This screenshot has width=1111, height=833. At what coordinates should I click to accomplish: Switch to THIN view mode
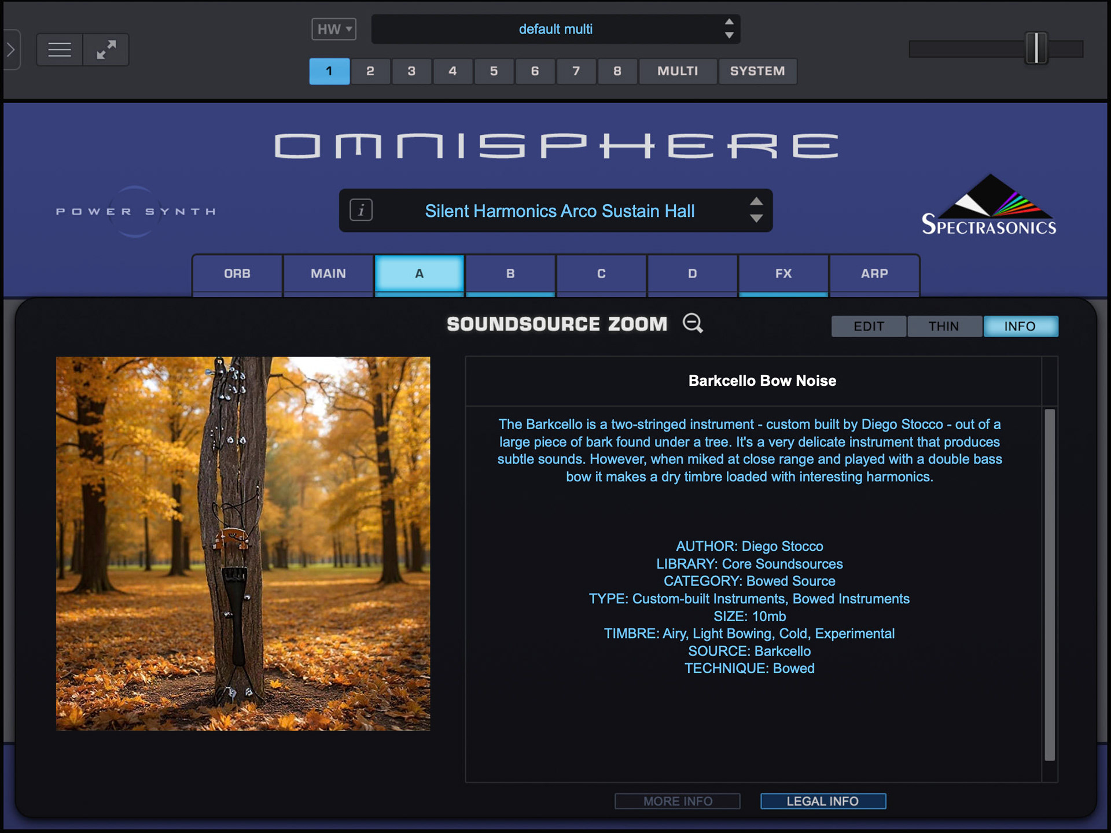tap(944, 326)
